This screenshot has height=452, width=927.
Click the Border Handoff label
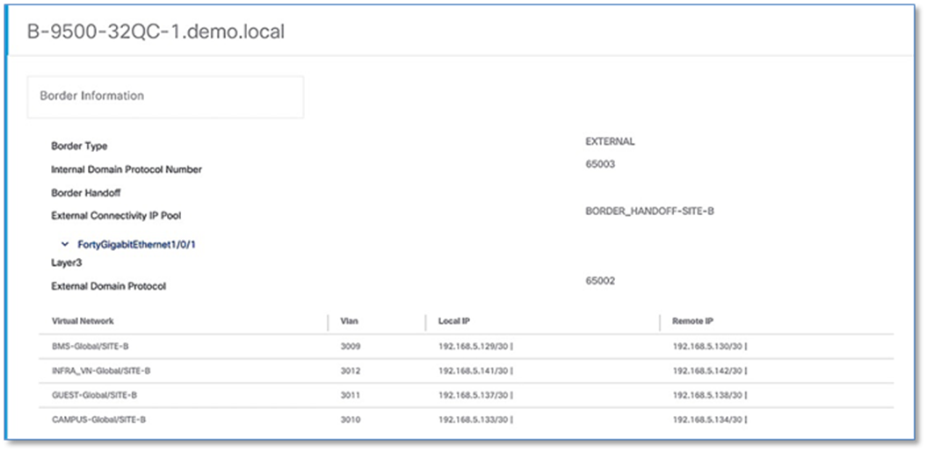coord(86,192)
